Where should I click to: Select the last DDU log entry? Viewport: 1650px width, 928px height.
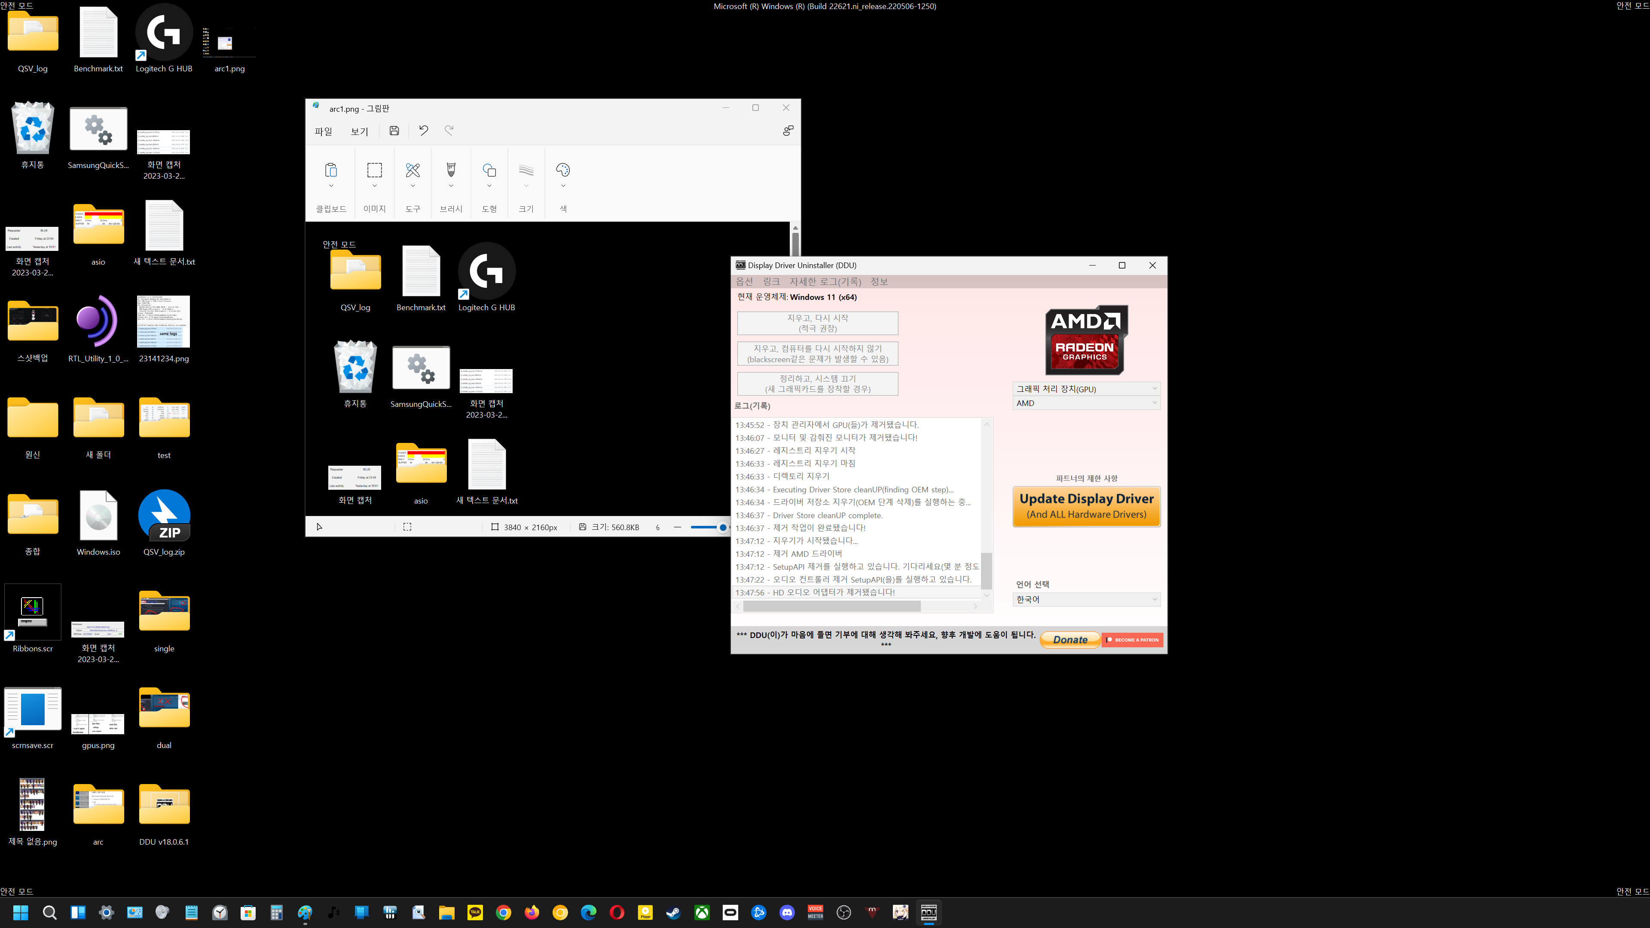834,592
